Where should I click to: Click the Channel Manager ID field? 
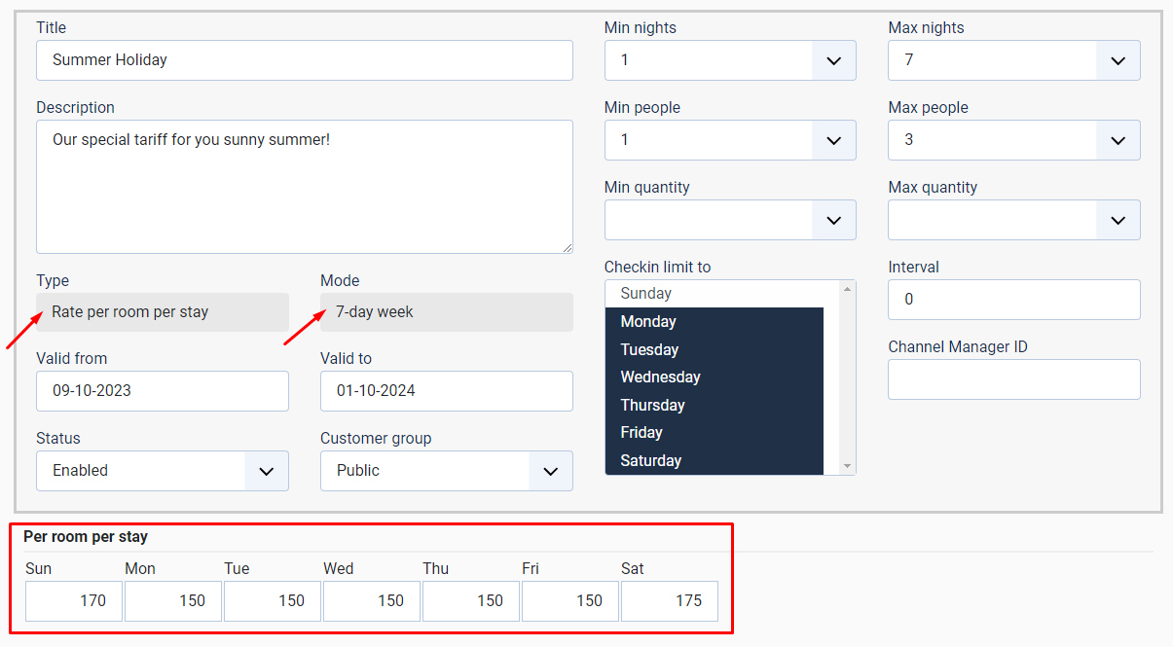1013,377
